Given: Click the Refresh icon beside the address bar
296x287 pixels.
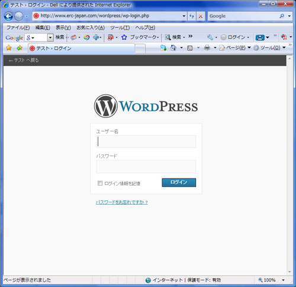Looking at the screenshot, I should [192, 16].
